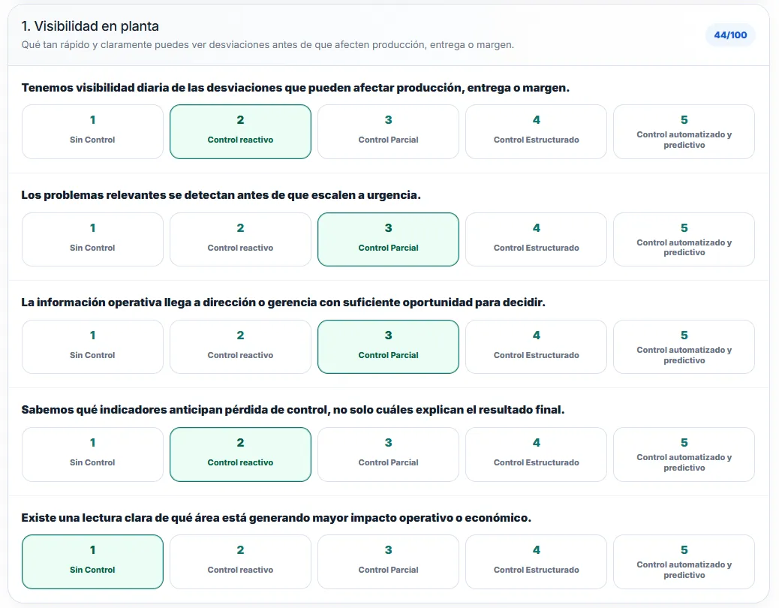Image resolution: width=779 pixels, height=608 pixels.
Task: Choose 2 Control reactivo for lectura clara question
Action: (240, 561)
